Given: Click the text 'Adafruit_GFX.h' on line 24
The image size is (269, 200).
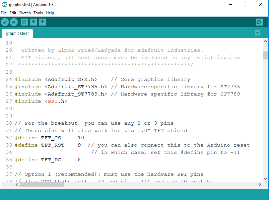Looking at the screenshot, I should coord(71,79).
